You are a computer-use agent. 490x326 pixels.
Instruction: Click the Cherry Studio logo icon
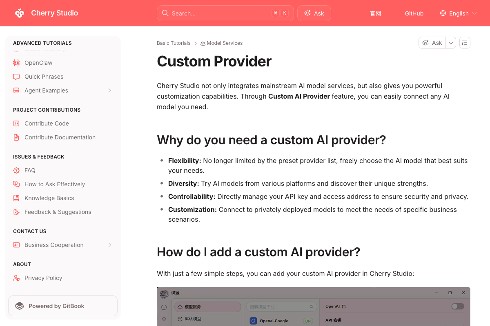point(20,13)
